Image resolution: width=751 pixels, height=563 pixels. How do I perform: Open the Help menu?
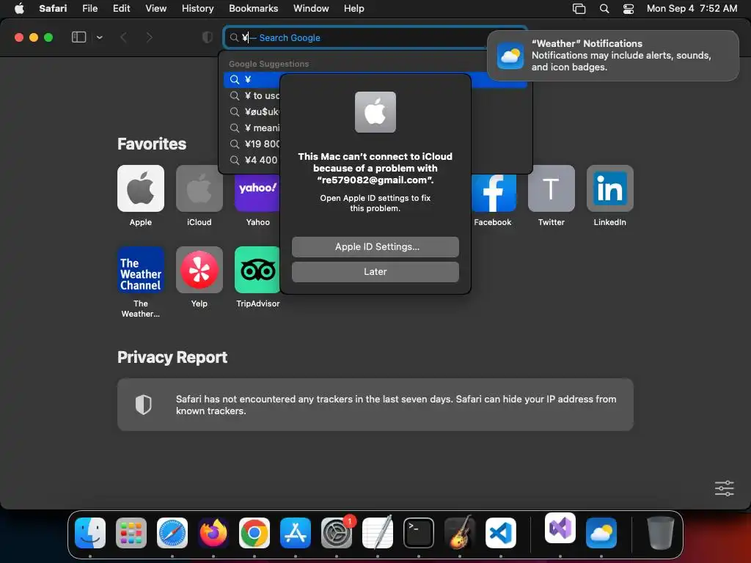coord(354,9)
